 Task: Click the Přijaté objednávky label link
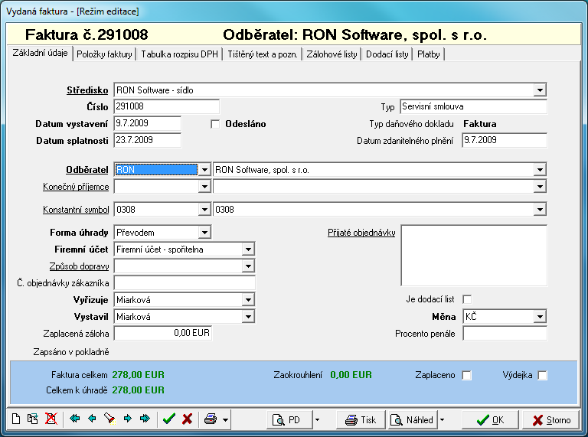(361, 233)
